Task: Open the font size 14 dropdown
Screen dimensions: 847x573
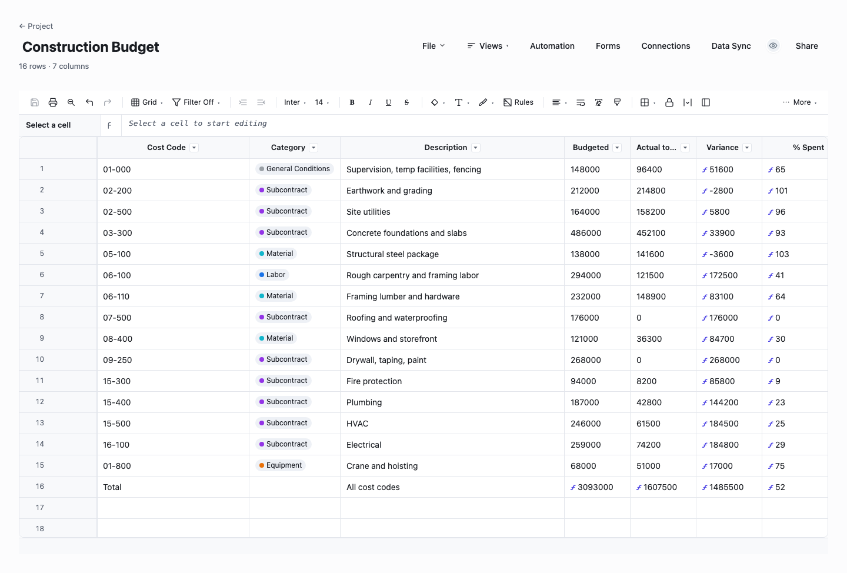Action: pyautogui.click(x=322, y=102)
